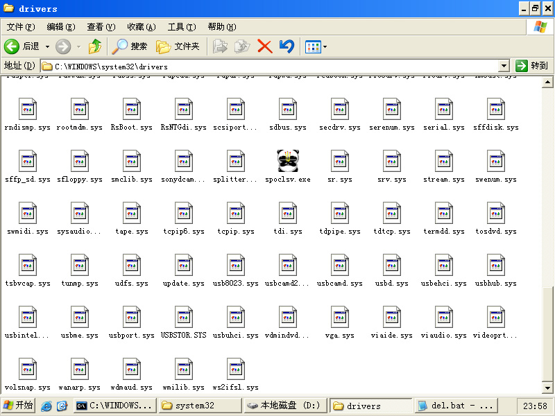This screenshot has width=555, height=416.
Task: Toggle the Folders (文件夹) pane button
Action: coord(178,46)
